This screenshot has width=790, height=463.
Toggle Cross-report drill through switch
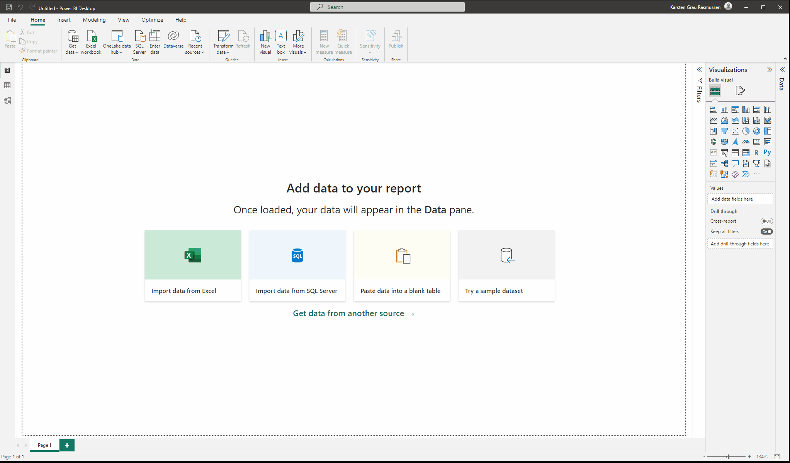point(767,221)
